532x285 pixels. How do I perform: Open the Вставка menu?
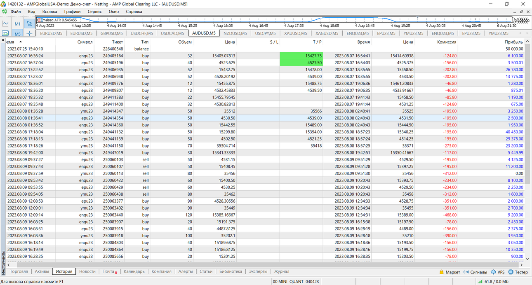49,12
